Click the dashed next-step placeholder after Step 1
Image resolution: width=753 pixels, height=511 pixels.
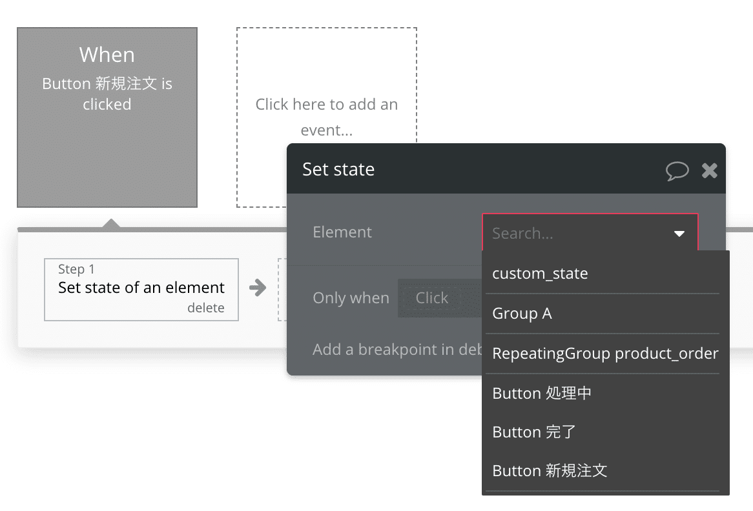tap(282, 290)
